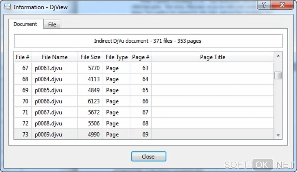
Task: Select file p0065.djvu in the list
Action: (x=49, y=90)
